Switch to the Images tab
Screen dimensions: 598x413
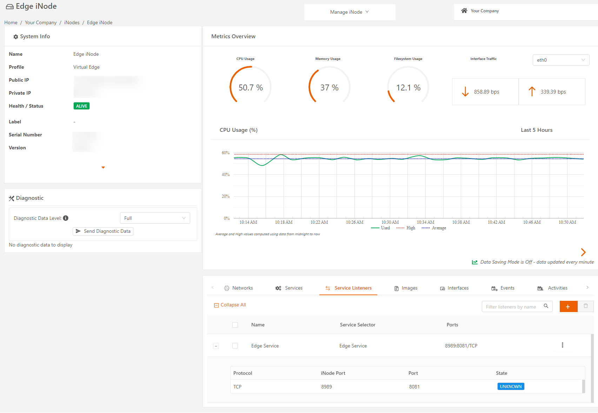[406, 288]
